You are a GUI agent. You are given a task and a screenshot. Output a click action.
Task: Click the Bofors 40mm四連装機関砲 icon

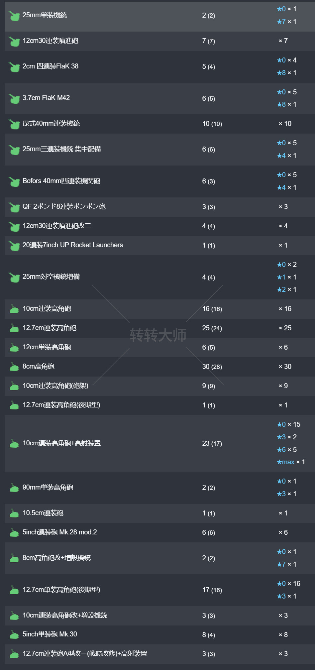coord(14,181)
